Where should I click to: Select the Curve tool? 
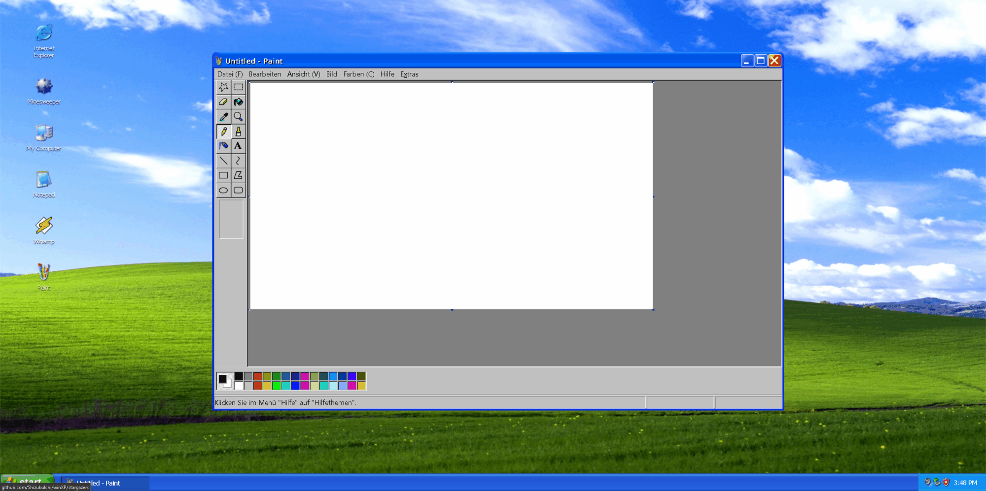[238, 161]
